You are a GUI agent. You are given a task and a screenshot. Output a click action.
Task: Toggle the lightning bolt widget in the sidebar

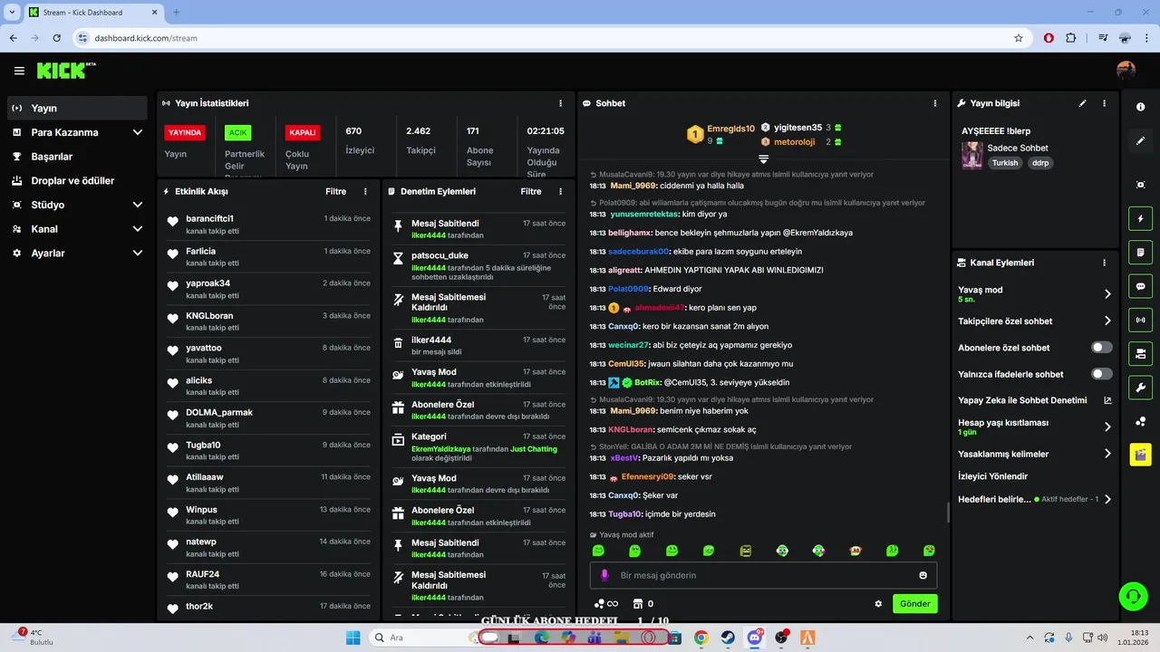(x=1140, y=218)
